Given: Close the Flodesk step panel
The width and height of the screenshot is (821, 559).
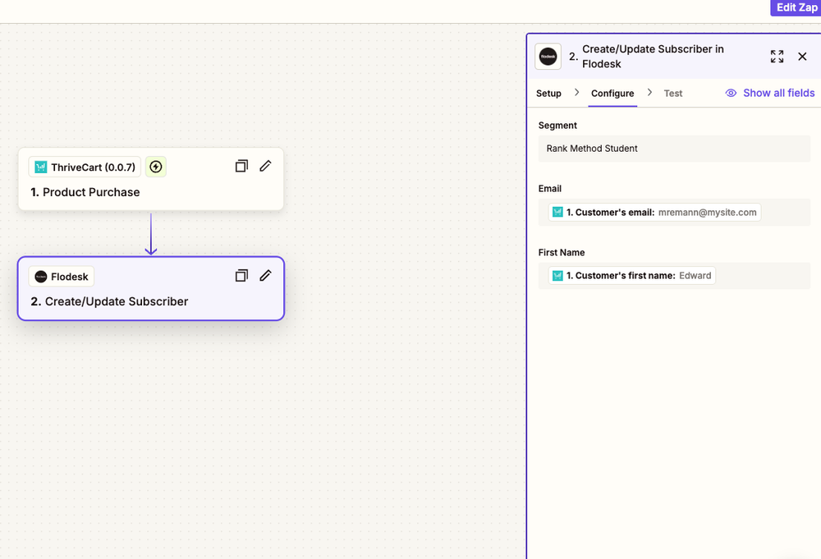Looking at the screenshot, I should [x=802, y=57].
